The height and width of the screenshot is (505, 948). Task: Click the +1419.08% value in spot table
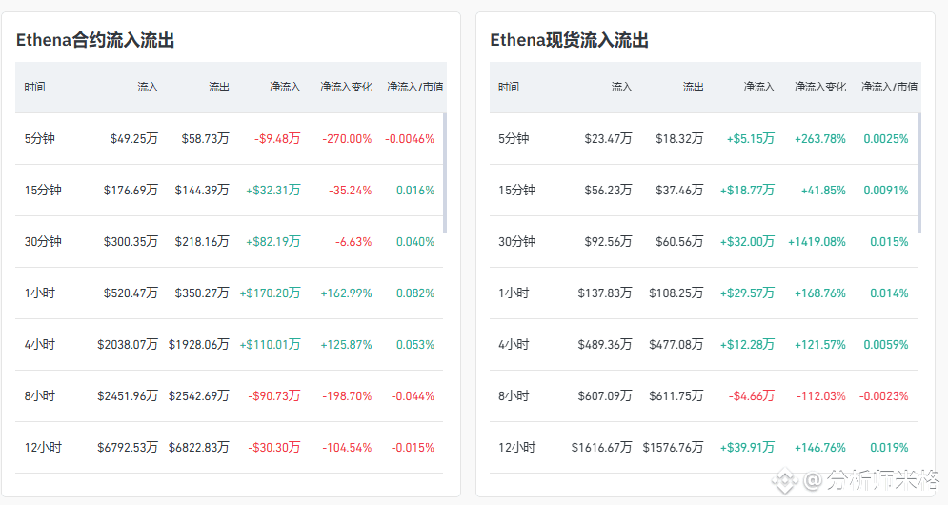click(817, 242)
